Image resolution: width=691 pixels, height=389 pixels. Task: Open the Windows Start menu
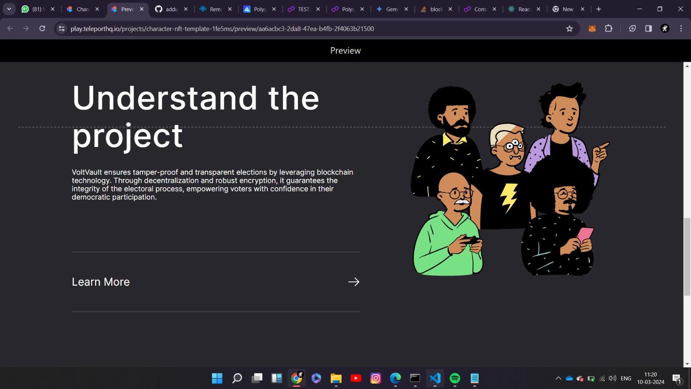coord(217,378)
